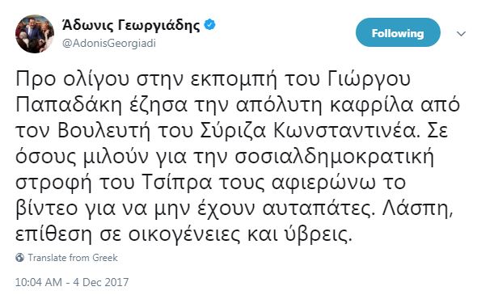Select Translate from Greek
This screenshot has height=295, width=477.
pyautogui.click(x=73, y=258)
